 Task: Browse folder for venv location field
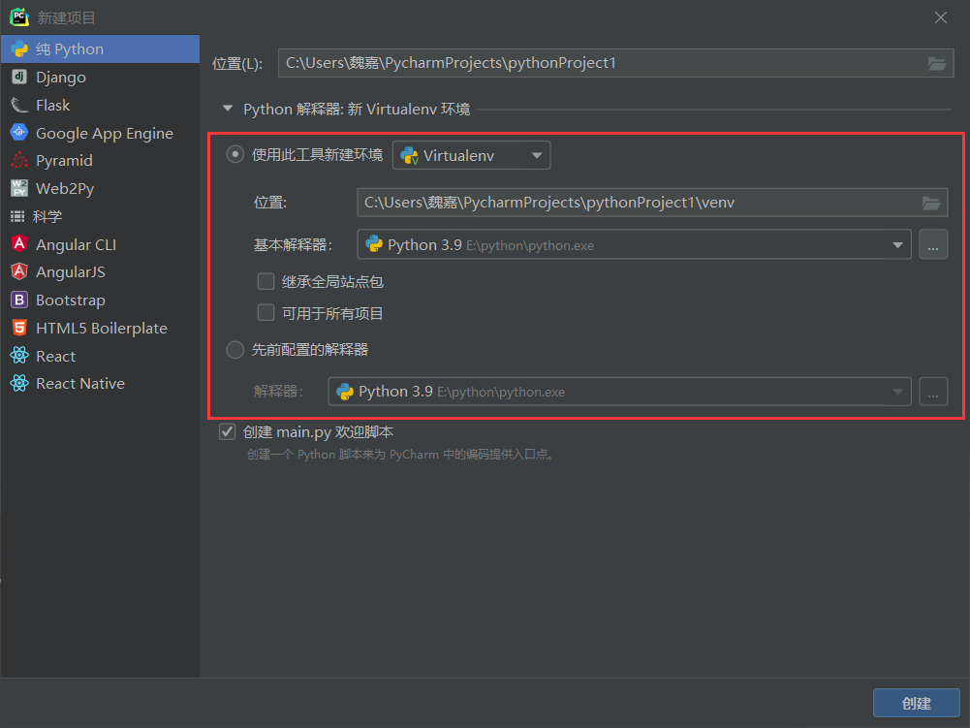click(x=931, y=203)
